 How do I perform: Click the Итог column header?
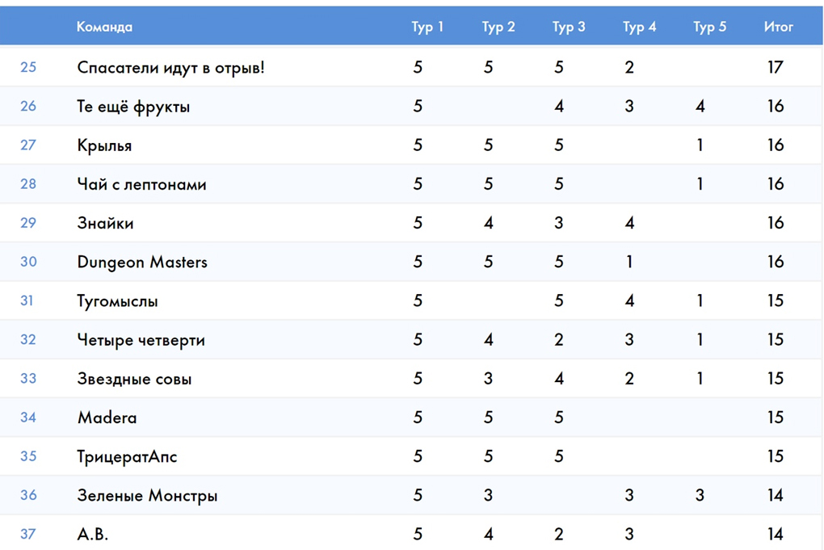(x=778, y=27)
